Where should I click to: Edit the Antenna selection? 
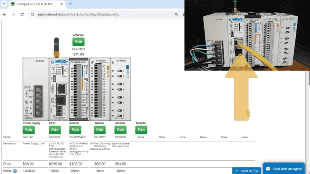pyautogui.click(x=79, y=42)
